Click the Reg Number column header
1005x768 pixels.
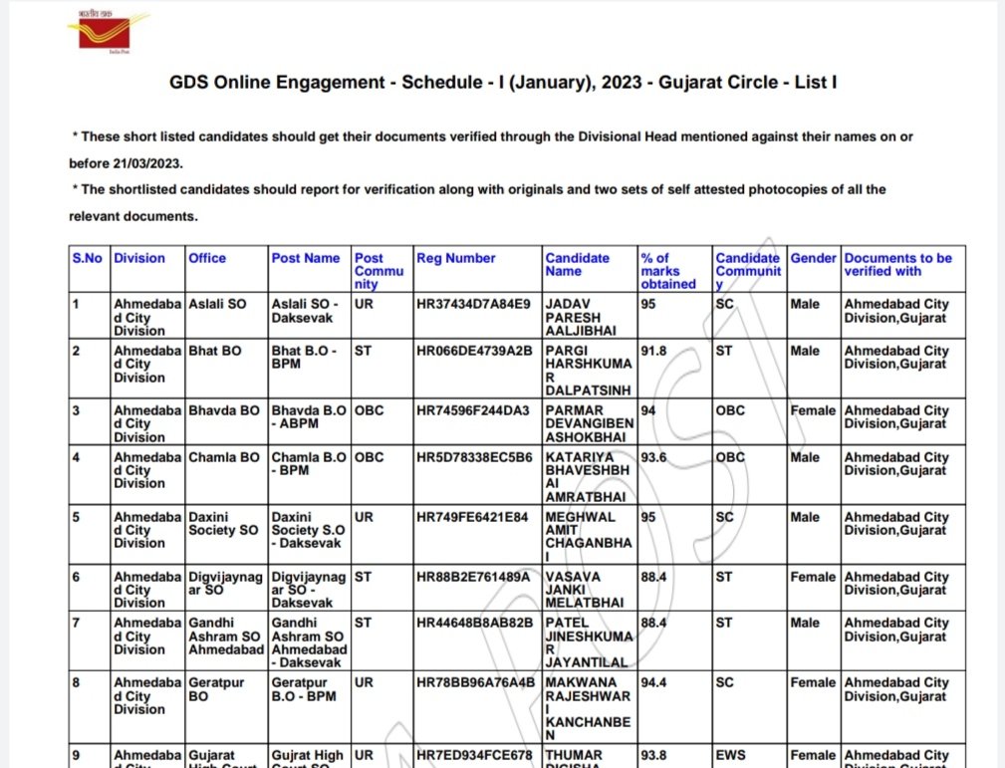coord(455,258)
